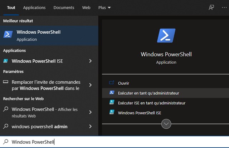Screen dimensions: 229x148
Task: Click ISE icon beside Windows PowerShell ISE action
Action: [112, 112]
